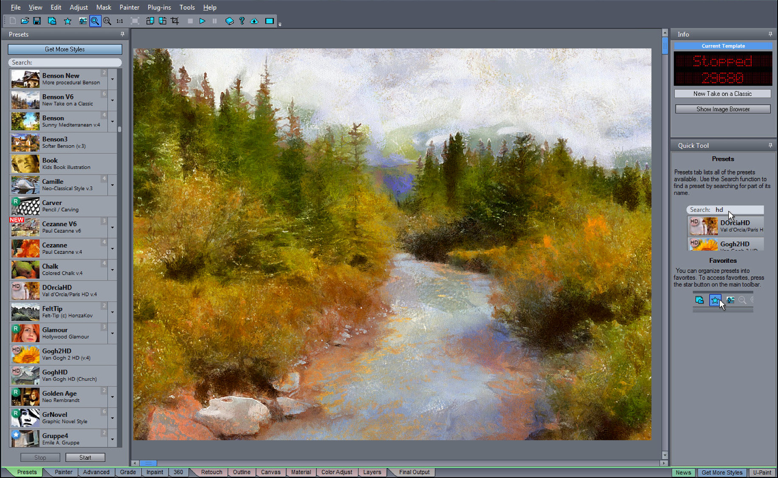778x478 pixels.
Task: Expand the Cezanne V6 preset dropdown arrow
Action: coord(112,227)
